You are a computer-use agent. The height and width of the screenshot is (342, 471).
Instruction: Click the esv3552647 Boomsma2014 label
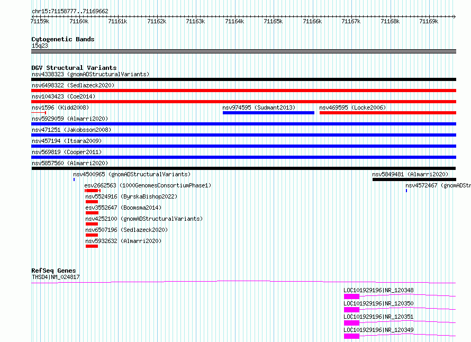click(x=123, y=208)
